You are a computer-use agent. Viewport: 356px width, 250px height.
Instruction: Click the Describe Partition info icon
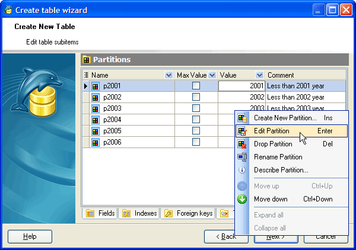pyautogui.click(x=242, y=170)
